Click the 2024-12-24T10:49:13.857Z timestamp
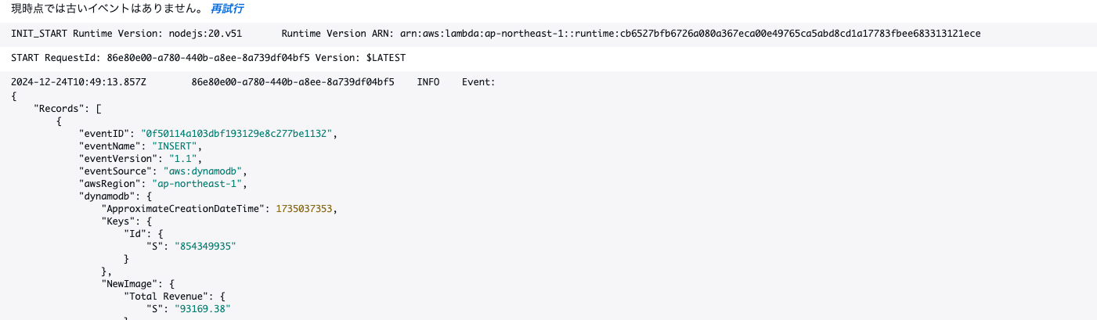This screenshot has width=1097, height=320. (78, 82)
